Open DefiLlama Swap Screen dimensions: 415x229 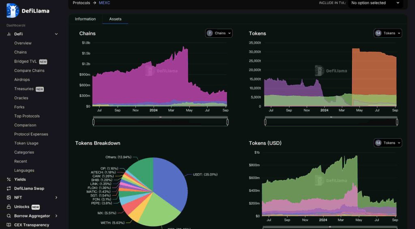tap(29, 188)
